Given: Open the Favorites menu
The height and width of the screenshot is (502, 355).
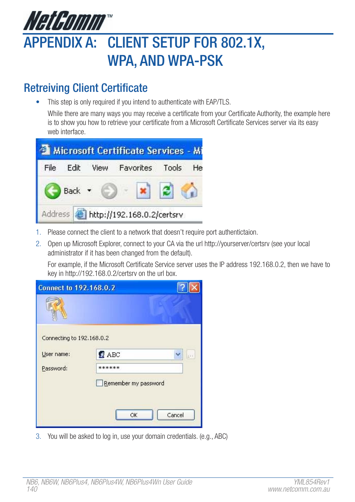Looking at the screenshot, I should [135, 168].
